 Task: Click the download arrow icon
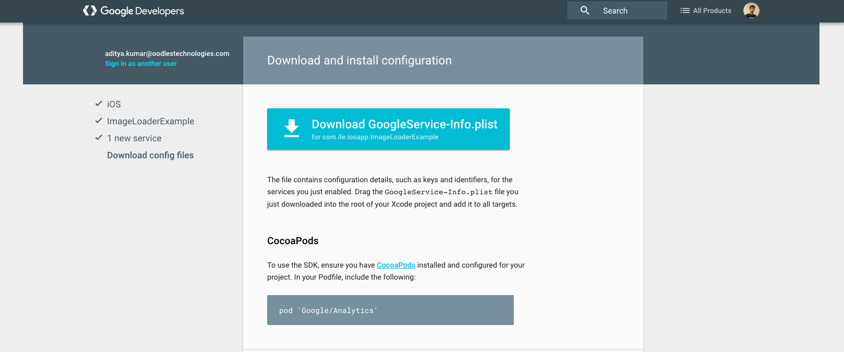click(x=292, y=128)
